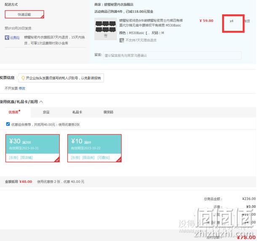Switch to the 优惠券 tab

(14, 112)
